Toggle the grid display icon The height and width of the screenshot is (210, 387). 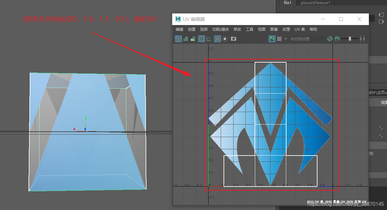click(218, 39)
